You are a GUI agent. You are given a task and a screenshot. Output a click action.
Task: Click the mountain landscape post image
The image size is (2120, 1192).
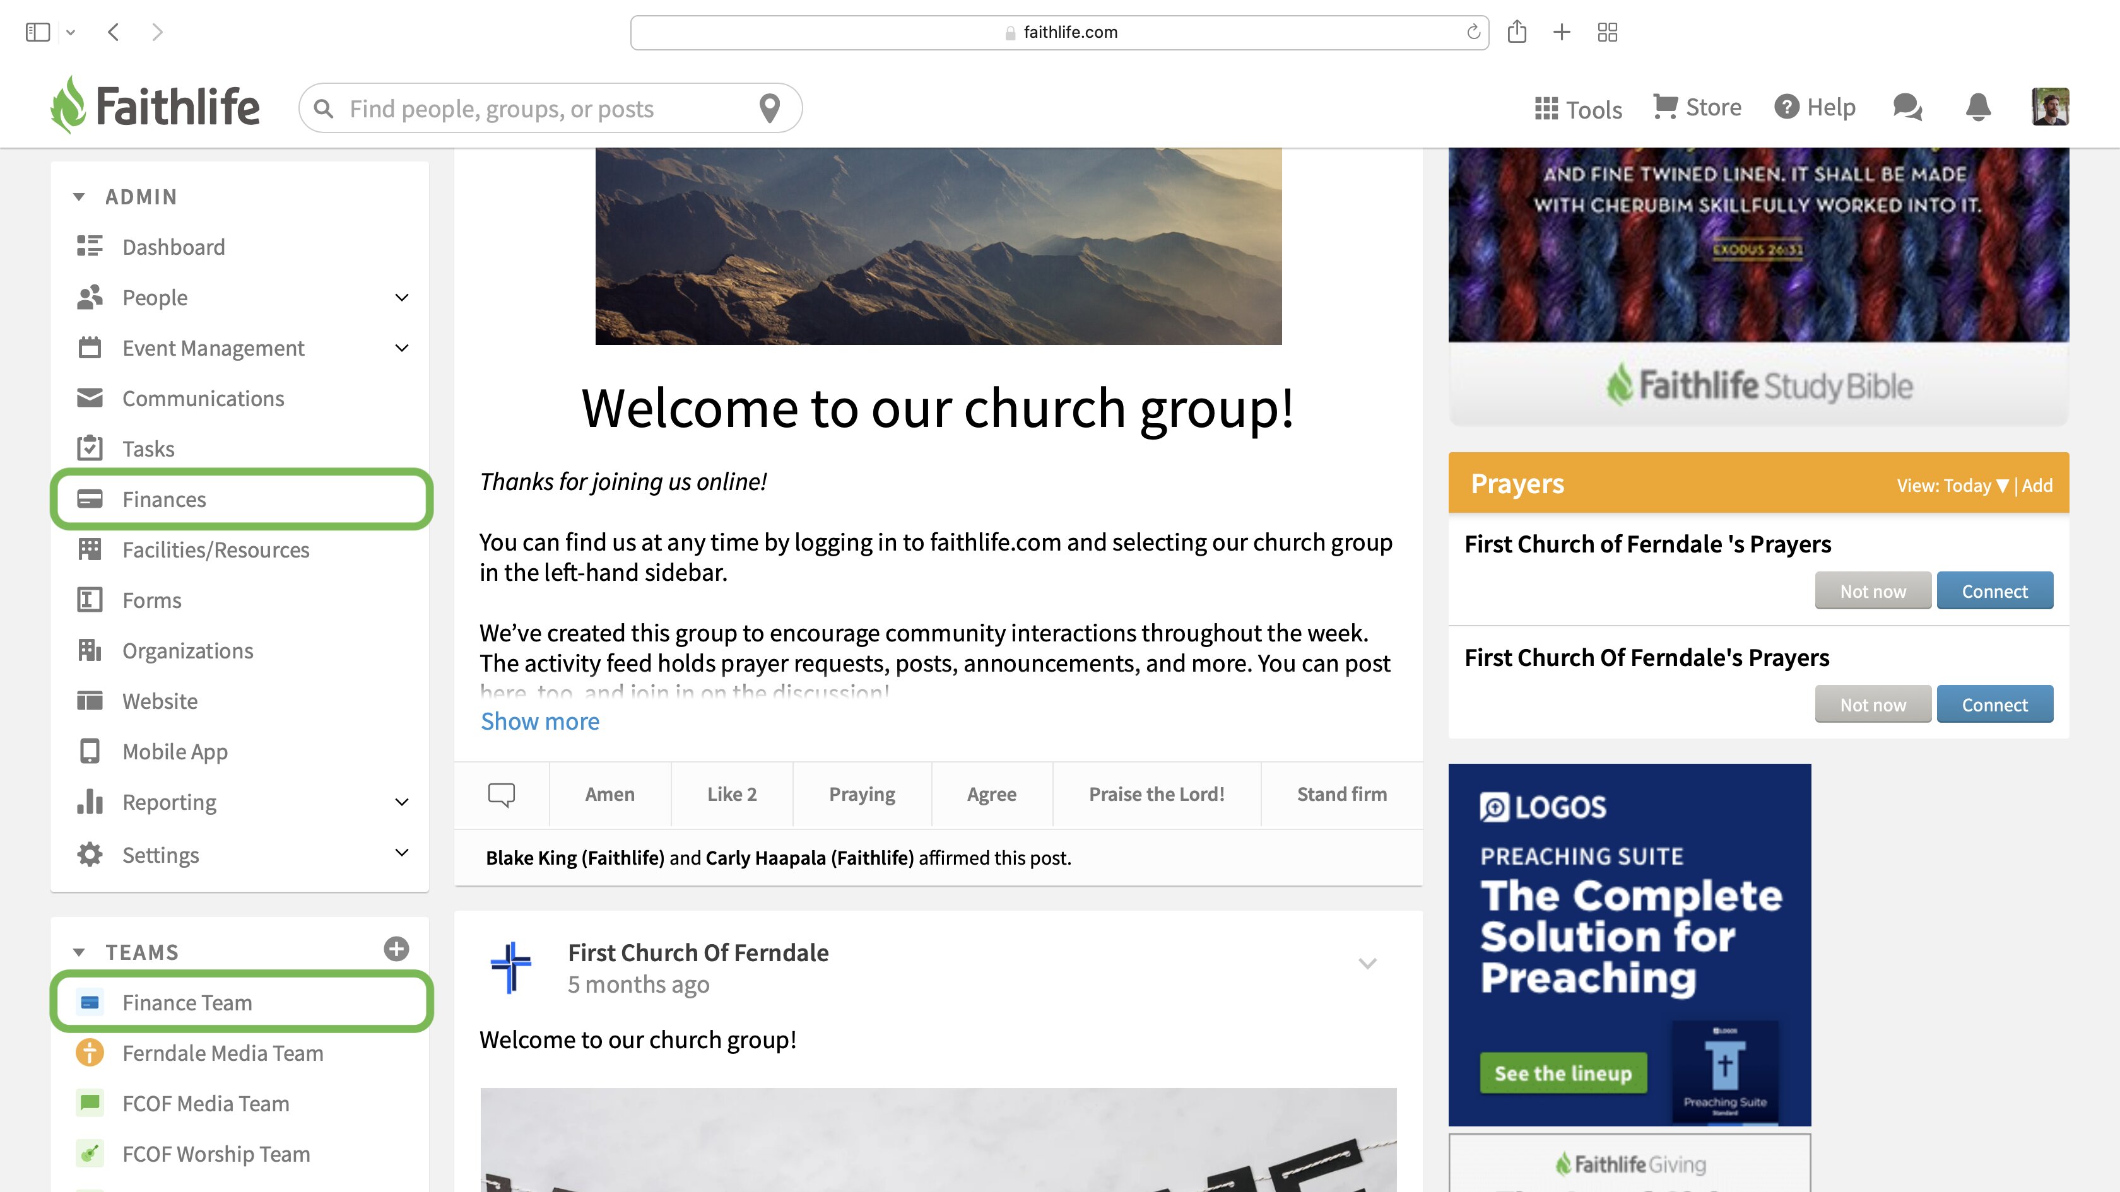point(938,246)
